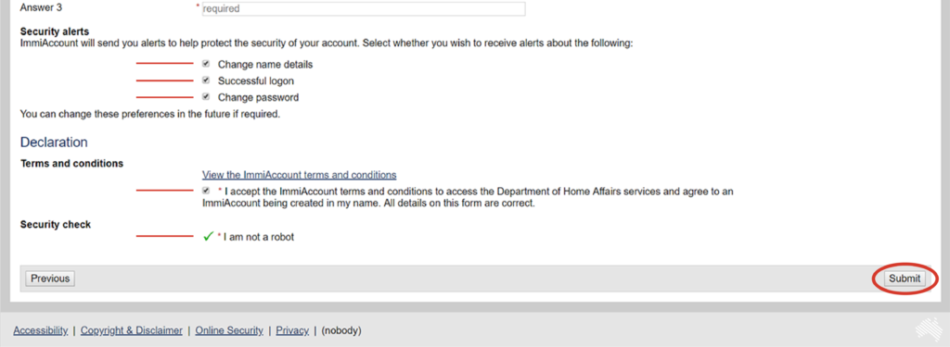Disable the Change password alert checkbox

(206, 96)
